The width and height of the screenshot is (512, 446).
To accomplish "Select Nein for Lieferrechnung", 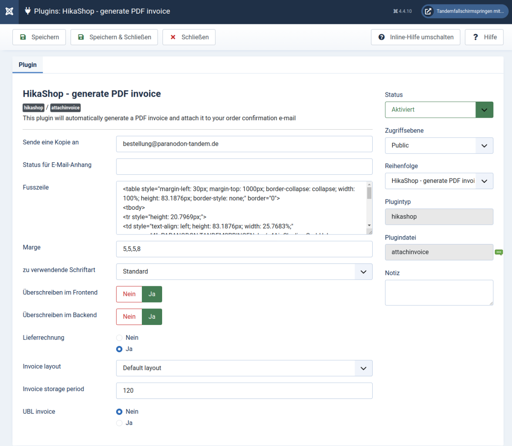I will (120, 338).
